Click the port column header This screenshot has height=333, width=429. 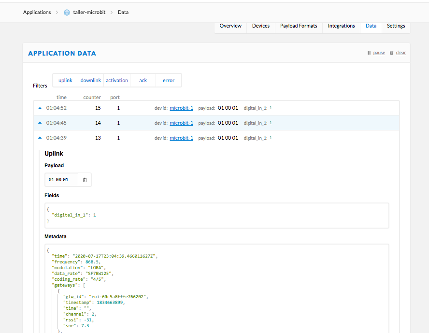point(115,97)
